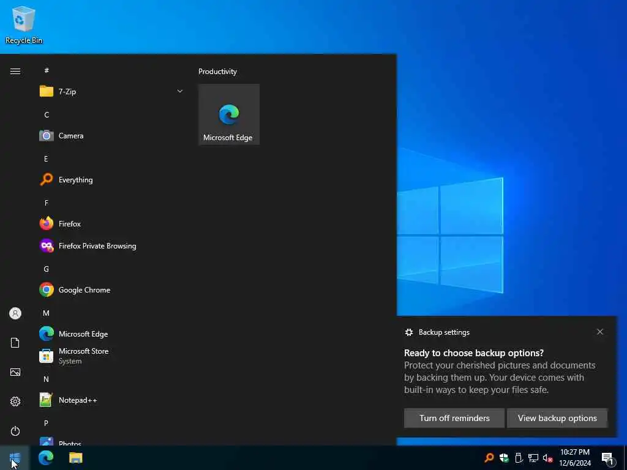Jump via the '#' letter header

pyautogui.click(x=47, y=70)
